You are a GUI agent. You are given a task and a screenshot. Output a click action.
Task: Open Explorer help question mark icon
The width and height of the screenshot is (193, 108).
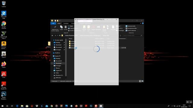click(x=143, y=23)
